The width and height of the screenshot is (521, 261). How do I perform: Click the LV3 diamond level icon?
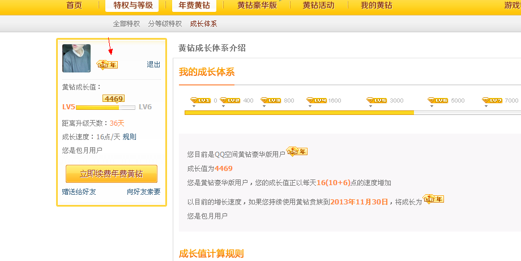click(x=271, y=100)
